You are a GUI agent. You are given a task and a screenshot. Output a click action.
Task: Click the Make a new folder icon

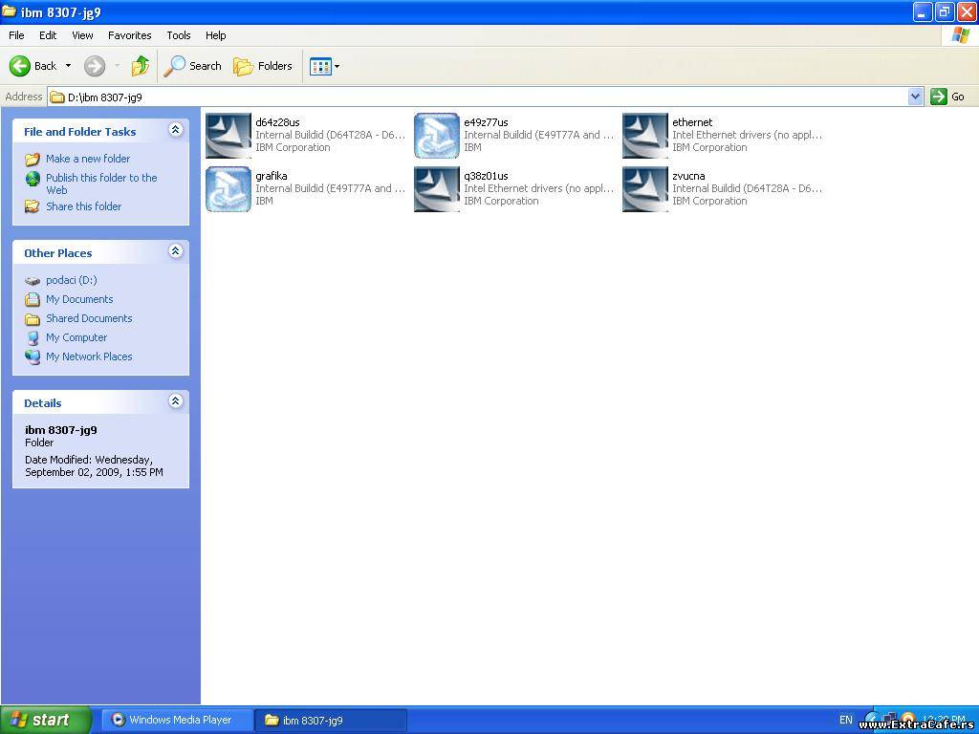[x=32, y=159]
